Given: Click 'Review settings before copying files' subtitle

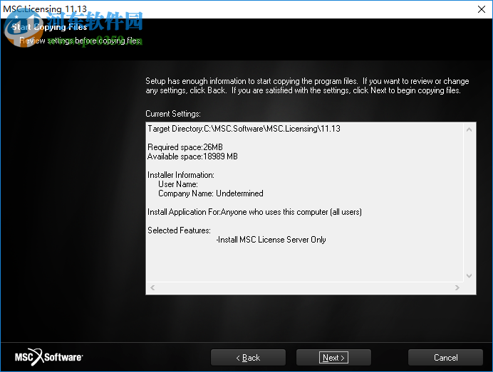Looking at the screenshot, I should pyautogui.click(x=81, y=41).
